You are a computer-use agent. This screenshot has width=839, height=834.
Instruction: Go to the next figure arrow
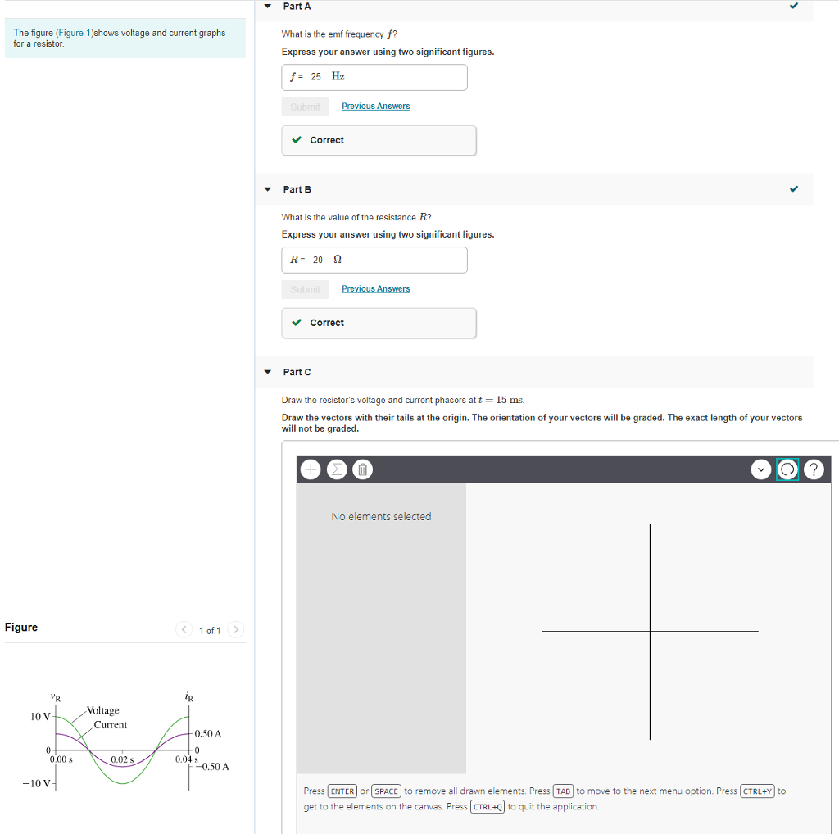coord(235,630)
